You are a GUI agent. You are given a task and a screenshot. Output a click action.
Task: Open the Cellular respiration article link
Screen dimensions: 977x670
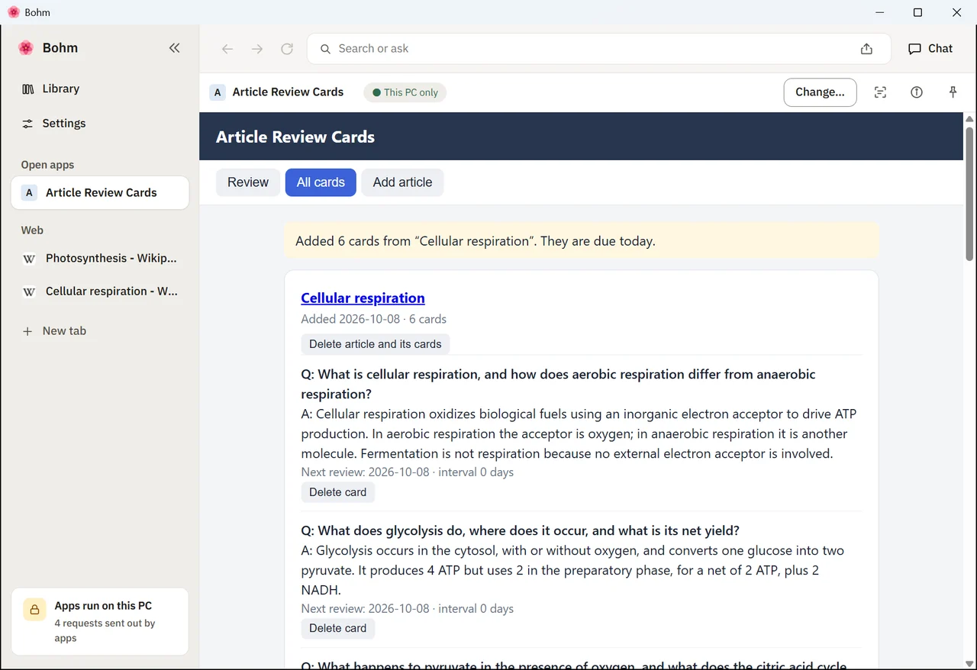(363, 298)
